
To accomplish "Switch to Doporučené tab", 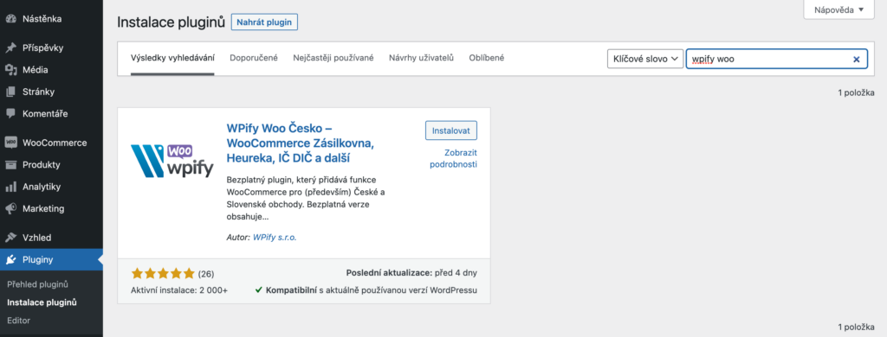I will click(x=254, y=58).
